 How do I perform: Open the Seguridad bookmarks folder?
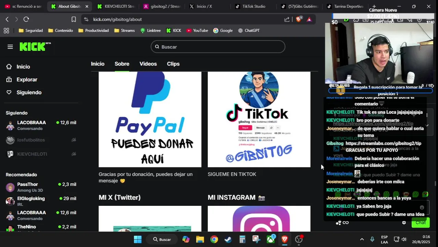[x=31, y=31]
